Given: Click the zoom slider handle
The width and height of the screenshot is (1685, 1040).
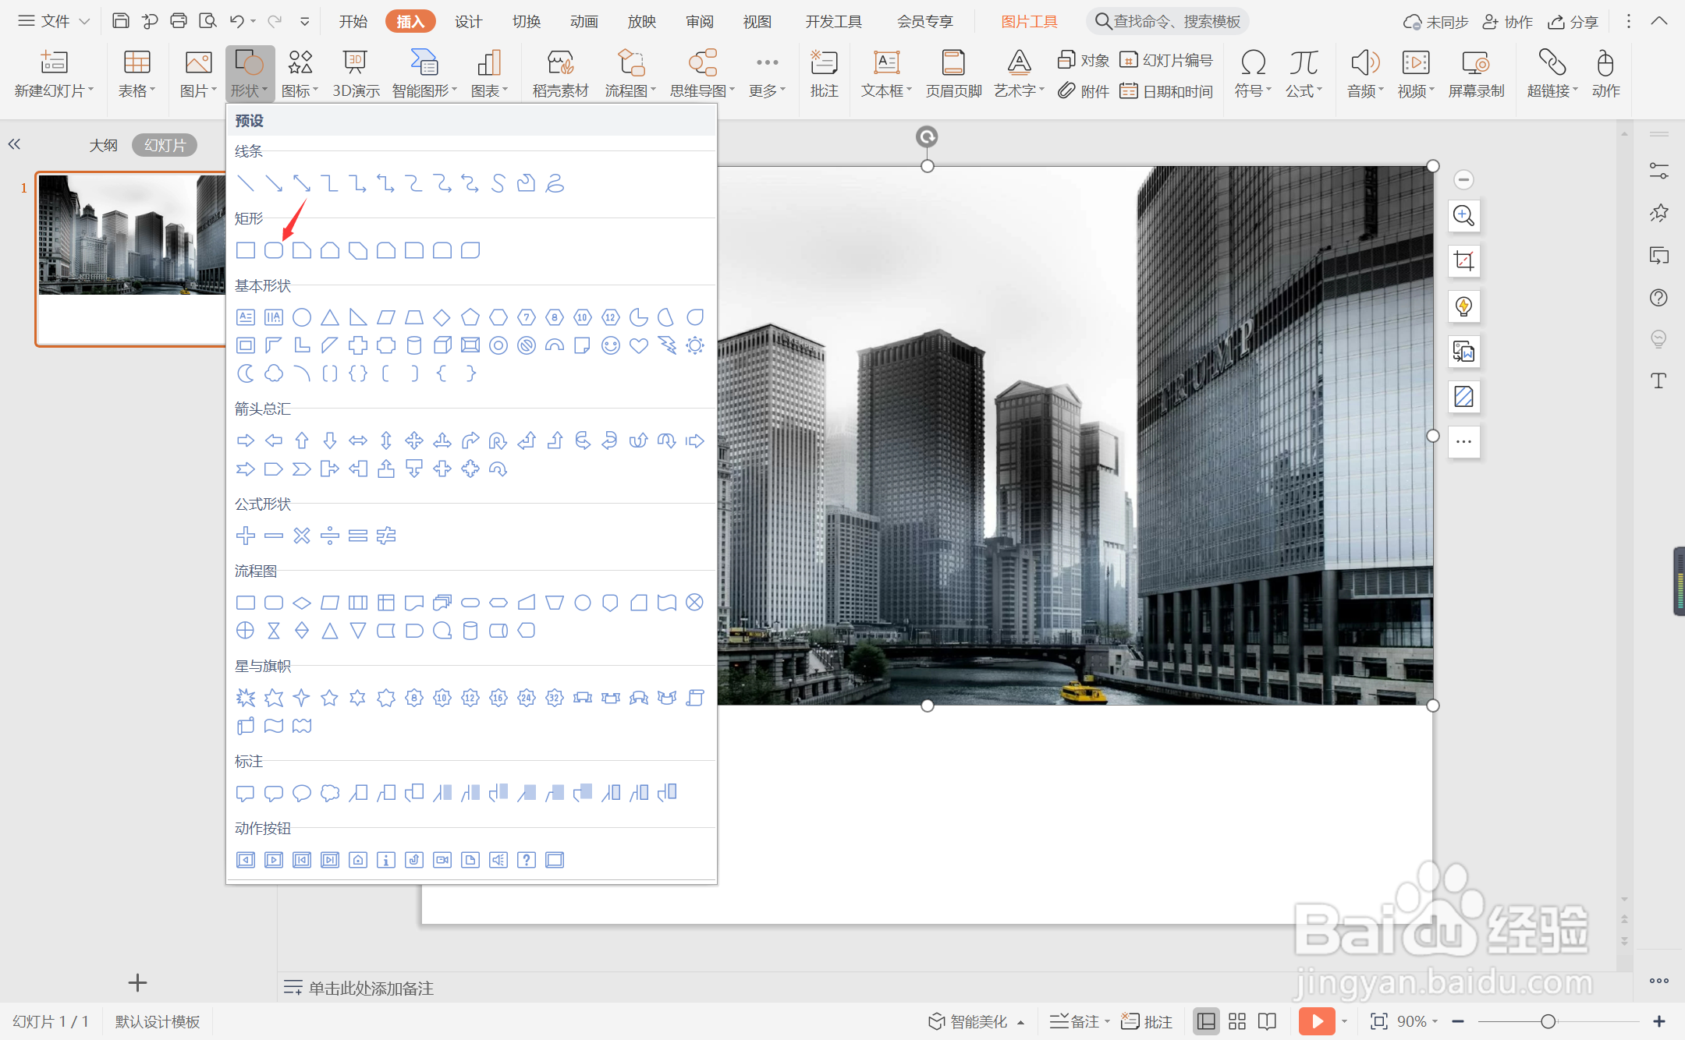Looking at the screenshot, I should (x=1548, y=1021).
